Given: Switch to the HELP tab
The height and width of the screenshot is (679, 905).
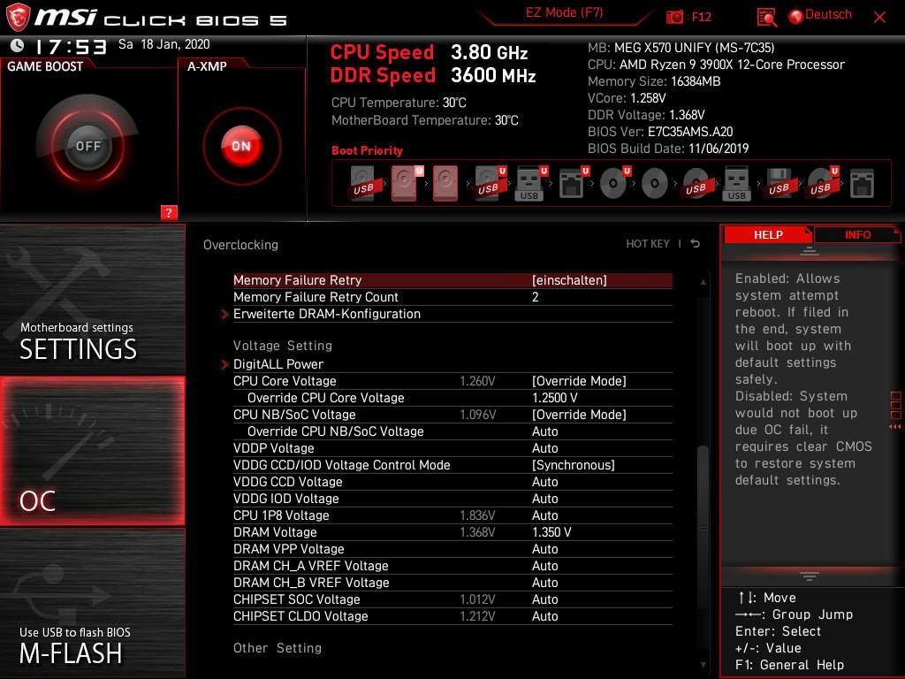Looking at the screenshot, I should point(768,234).
